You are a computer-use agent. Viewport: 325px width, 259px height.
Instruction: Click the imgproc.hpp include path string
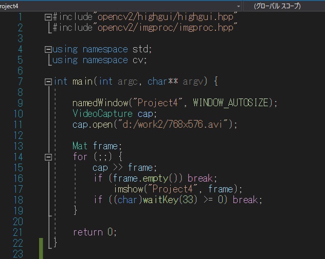pos(165,28)
